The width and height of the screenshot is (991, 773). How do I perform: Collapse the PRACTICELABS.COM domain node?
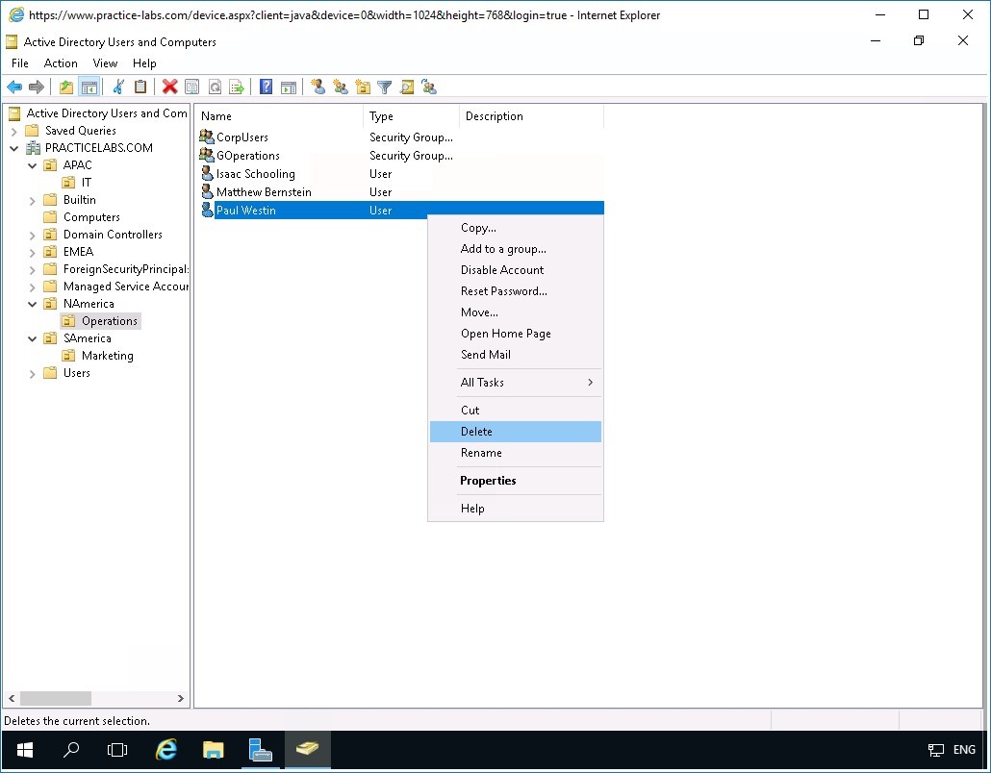[x=13, y=148]
